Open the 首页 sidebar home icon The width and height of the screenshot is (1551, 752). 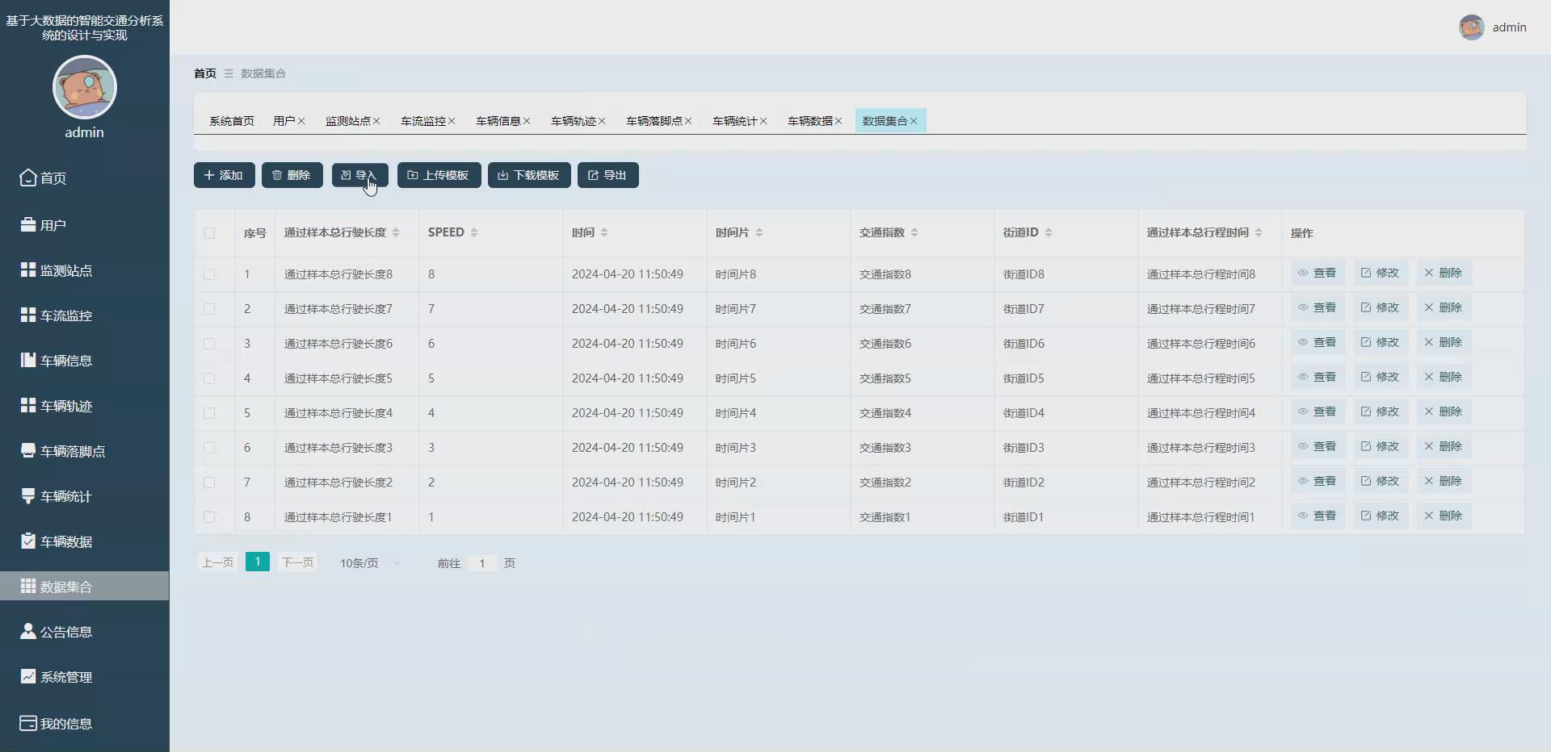tap(28, 178)
